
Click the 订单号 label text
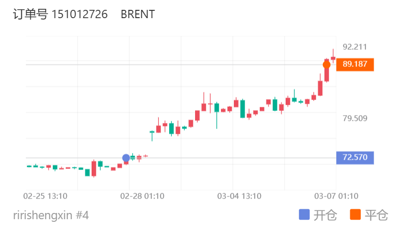(x=30, y=15)
